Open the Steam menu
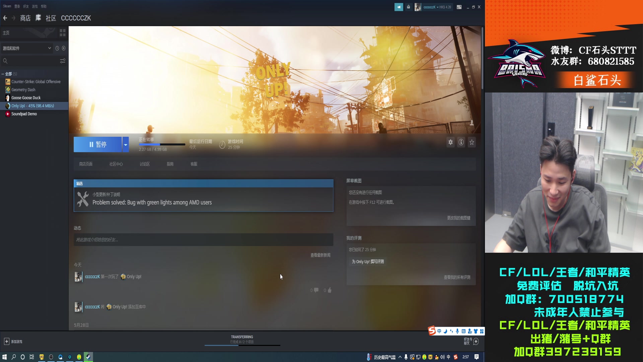643x362 pixels. click(x=7, y=6)
